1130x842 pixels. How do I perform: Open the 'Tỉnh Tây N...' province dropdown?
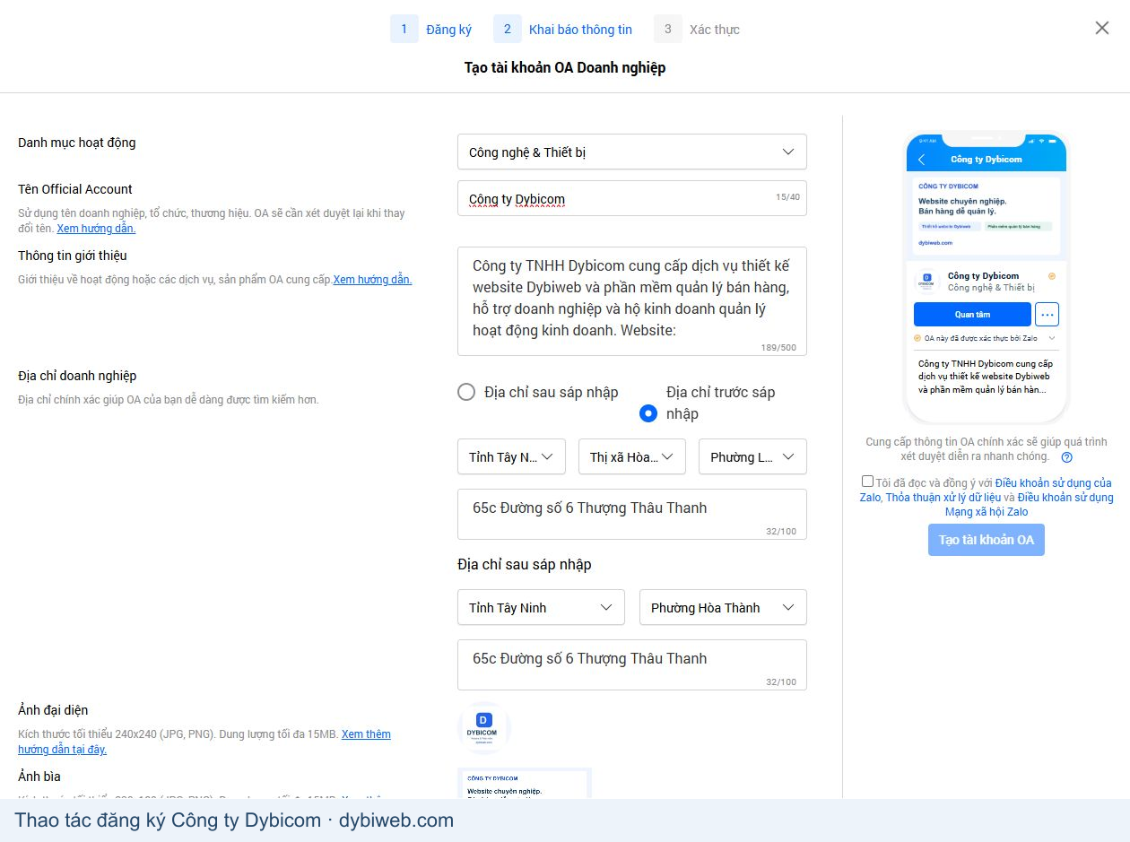(511, 456)
